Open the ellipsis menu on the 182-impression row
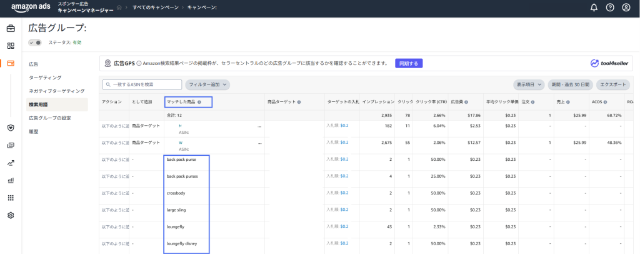Viewport: 640px width, 254px height. (259, 127)
